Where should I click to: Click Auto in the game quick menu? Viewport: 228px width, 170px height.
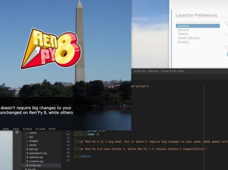click(6, 129)
